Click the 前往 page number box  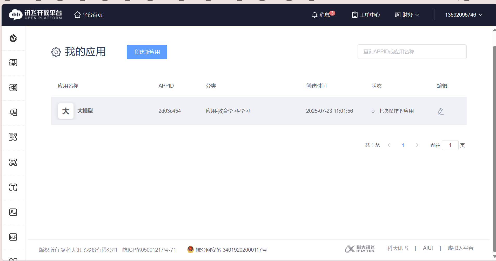point(450,145)
